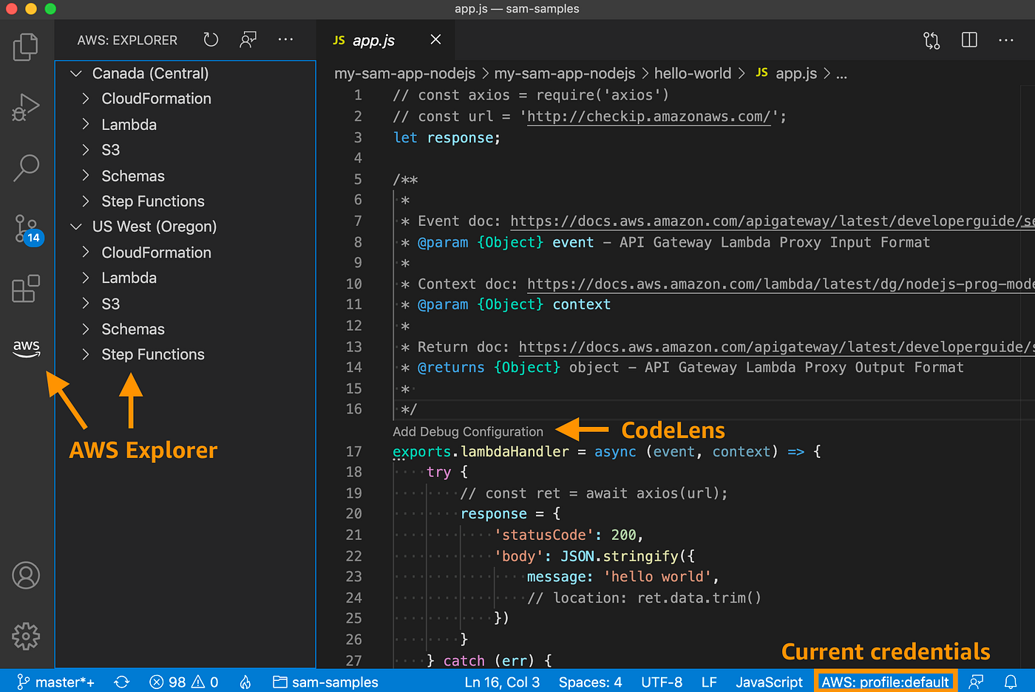
Task: Open the Open Changes diff icon
Action: click(x=931, y=40)
